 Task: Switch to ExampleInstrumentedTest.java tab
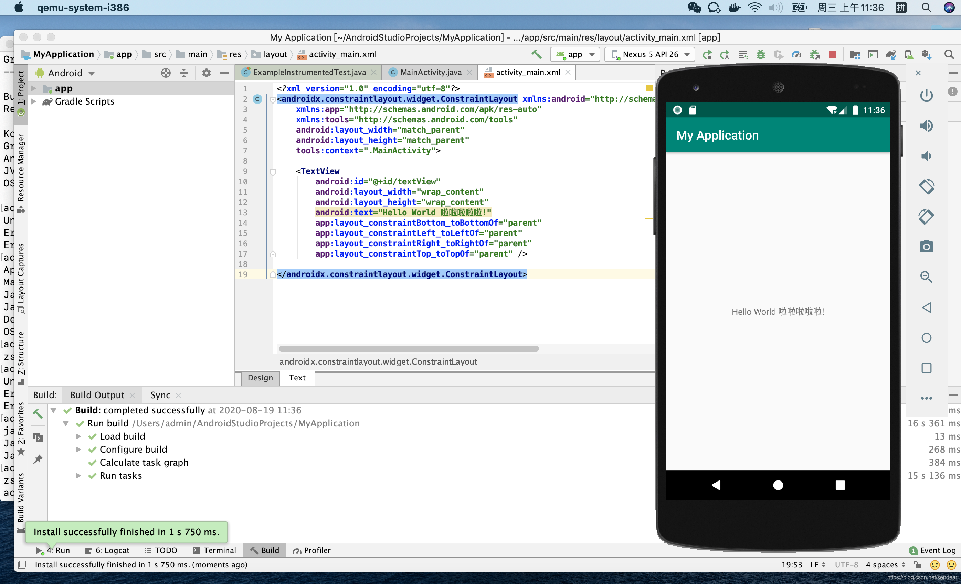pyautogui.click(x=309, y=72)
